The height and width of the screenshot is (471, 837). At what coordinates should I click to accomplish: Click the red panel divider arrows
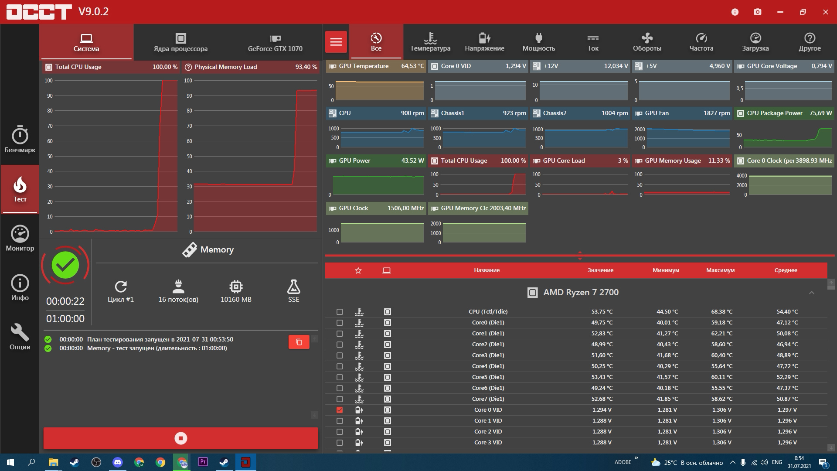tap(580, 256)
